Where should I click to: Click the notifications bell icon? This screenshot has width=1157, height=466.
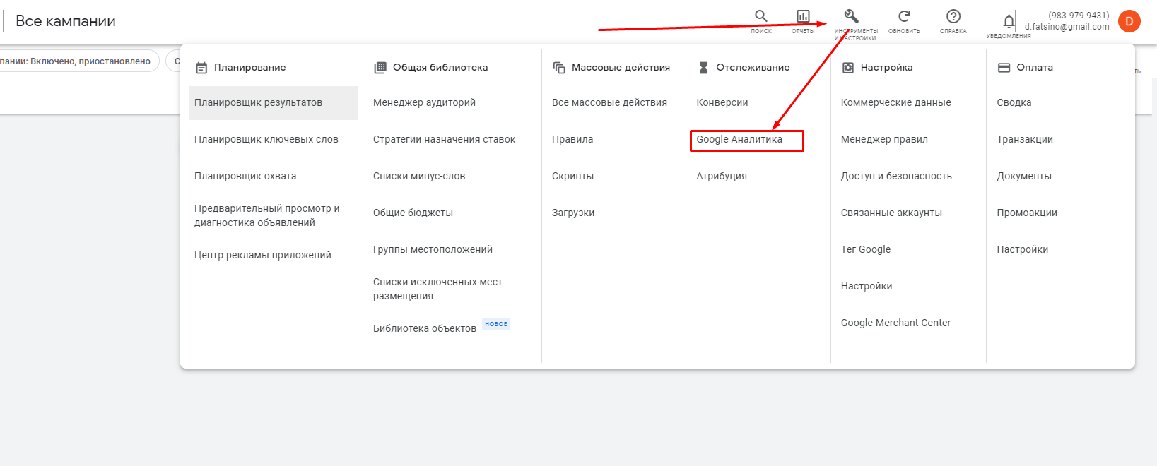click(1009, 21)
